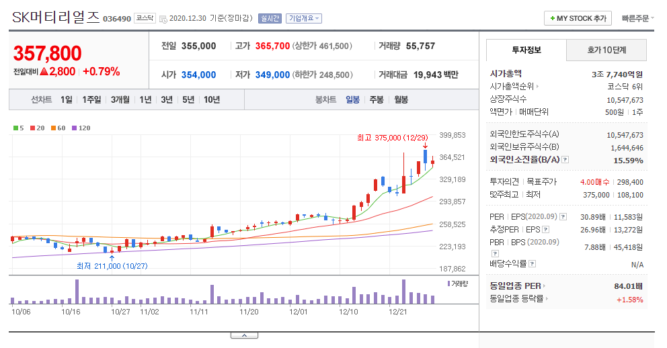The image size is (667, 348).
Task: Click the 12/21 volume bar spike
Action: pos(403,292)
